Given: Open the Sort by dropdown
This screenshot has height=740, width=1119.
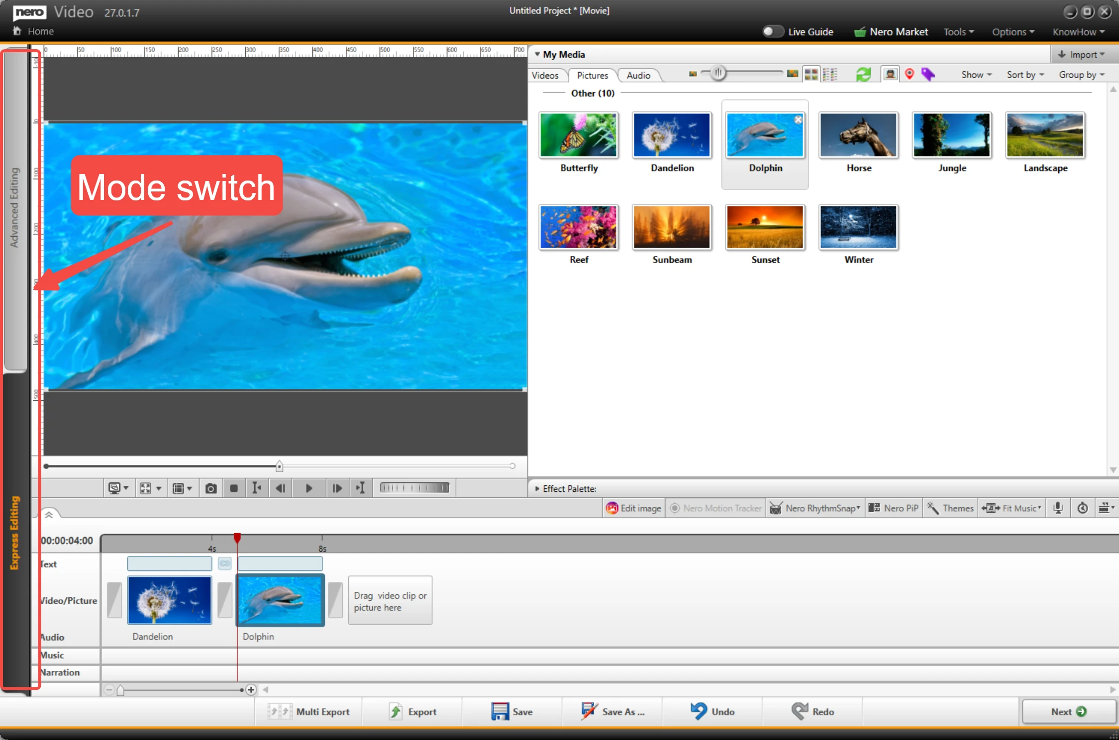Looking at the screenshot, I should click(1025, 75).
